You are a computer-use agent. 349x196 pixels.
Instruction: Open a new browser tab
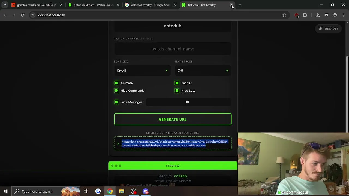pos(240,5)
